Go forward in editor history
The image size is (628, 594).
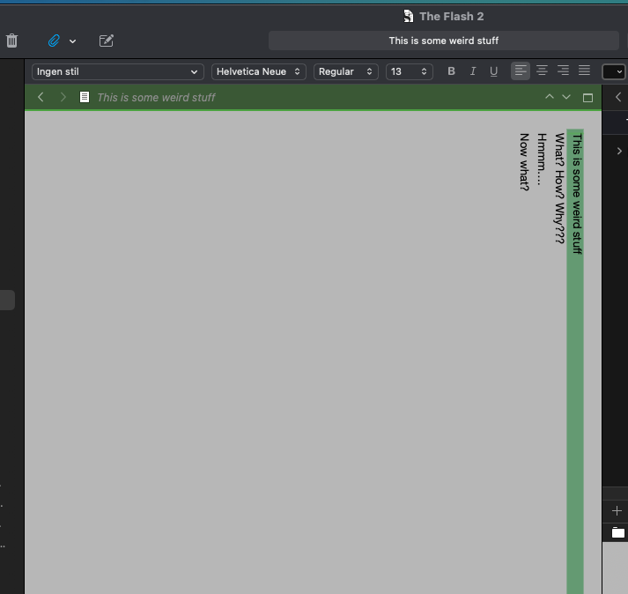click(x=63, y=97)
